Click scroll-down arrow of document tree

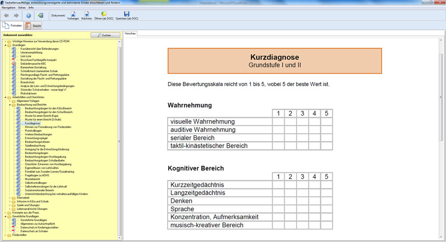pyautogui.click(x=120, y=238)
